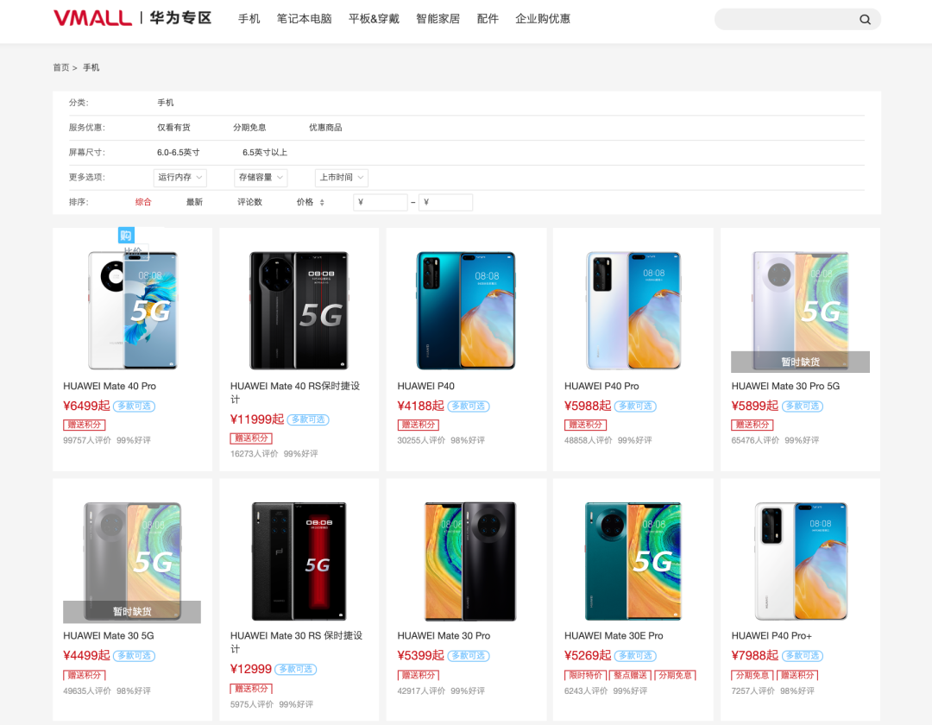Open the 笔记本电脑 menu

305,19
